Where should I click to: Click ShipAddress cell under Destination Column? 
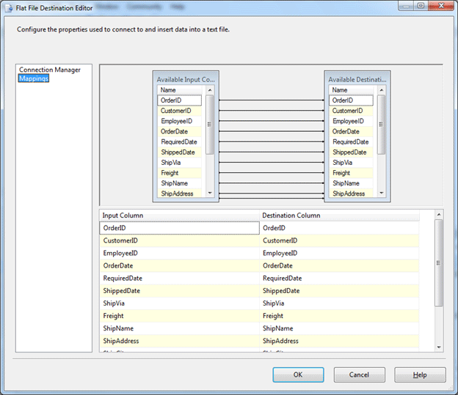[x=339, y=341]
